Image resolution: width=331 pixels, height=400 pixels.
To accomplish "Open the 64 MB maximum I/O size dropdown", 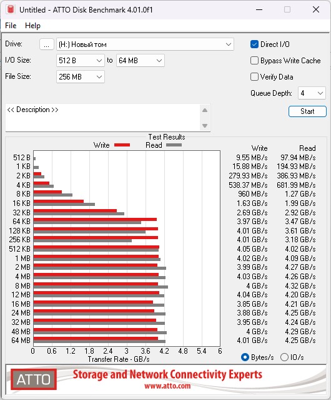I will 141,61.
